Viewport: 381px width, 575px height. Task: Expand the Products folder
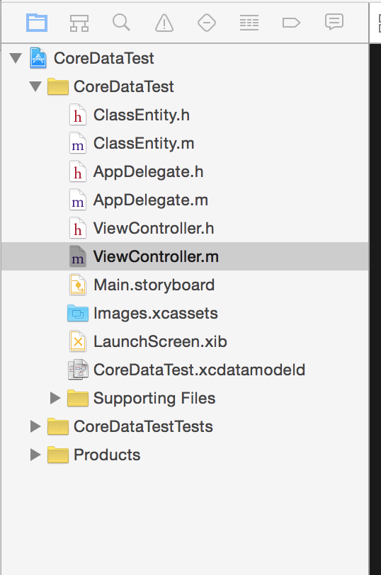click(35, 455)
